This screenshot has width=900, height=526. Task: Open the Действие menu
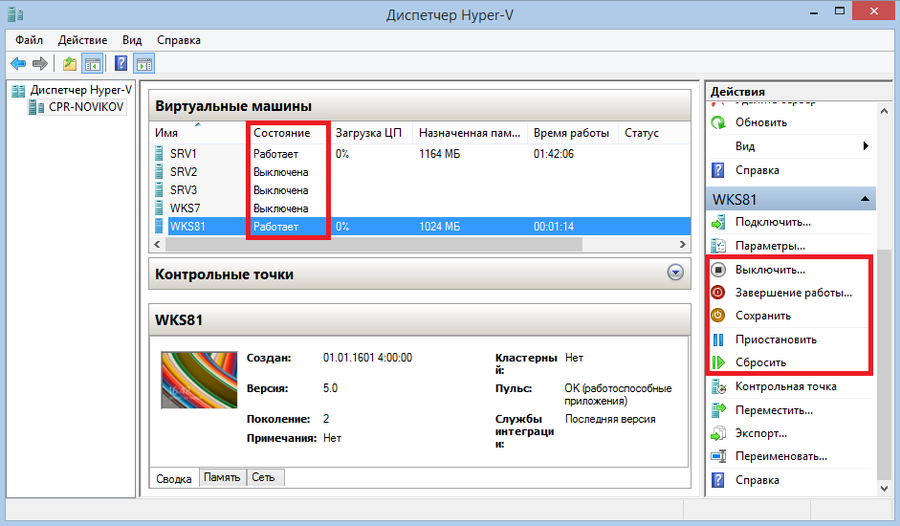82,40
